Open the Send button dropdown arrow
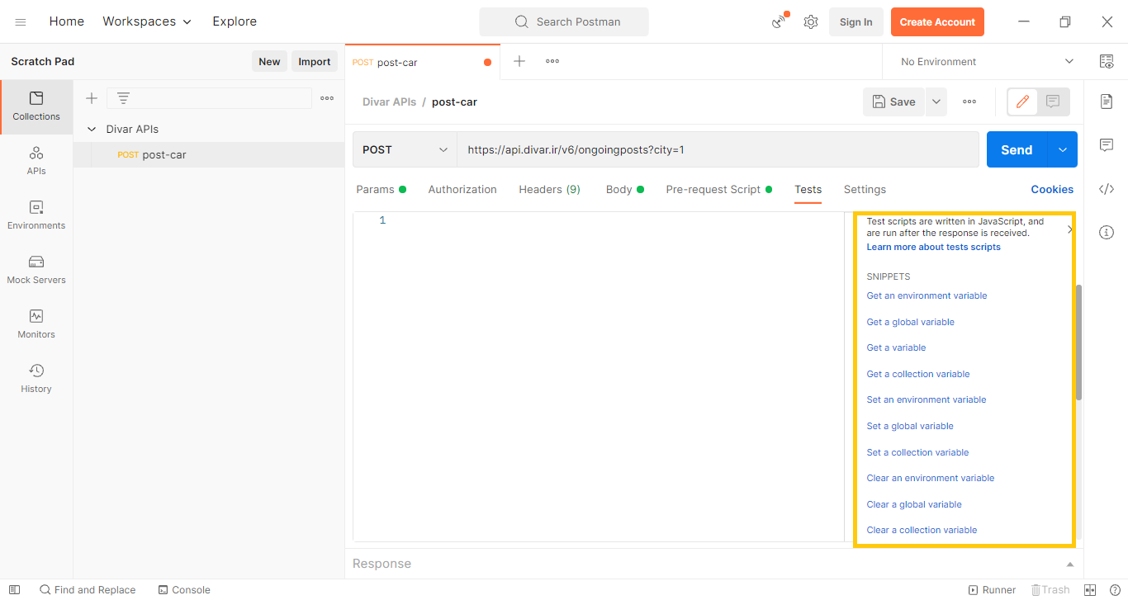The width and height of the screenshot is (1128, 600). pos(1063,149)
